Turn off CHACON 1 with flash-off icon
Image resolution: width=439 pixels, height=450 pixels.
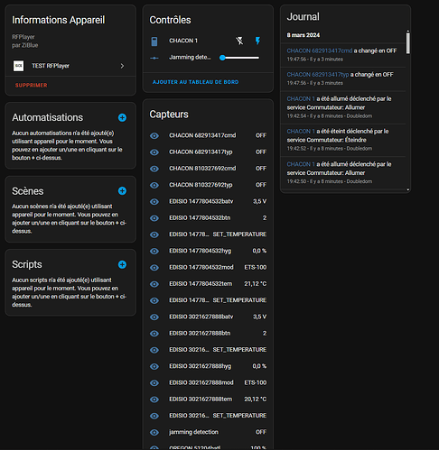[239, 41]
